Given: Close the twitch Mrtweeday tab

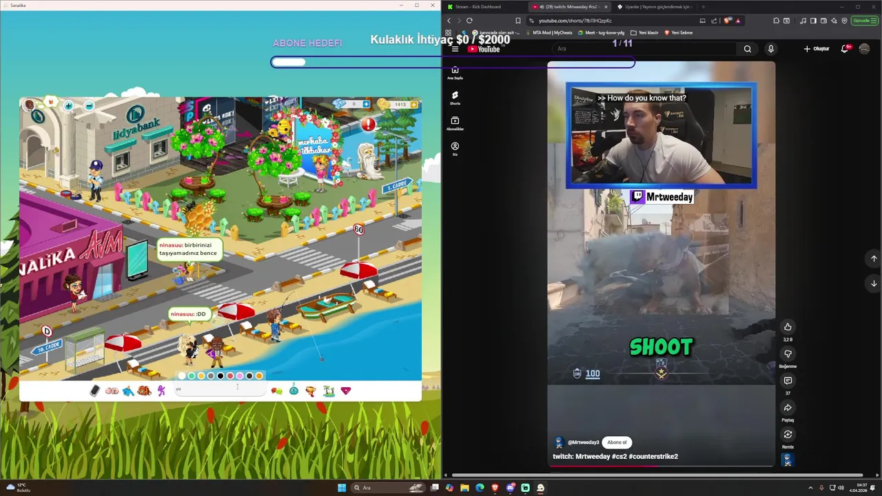Looking at the screenshot, I should click(606, 7).
